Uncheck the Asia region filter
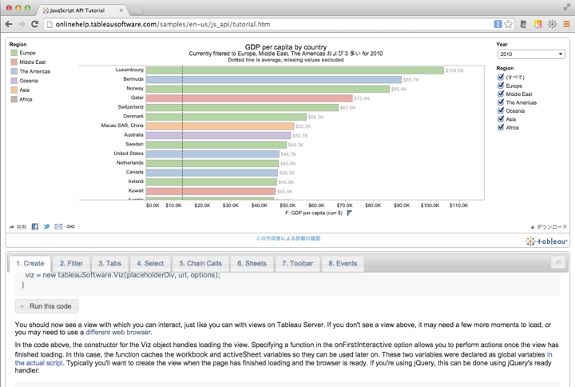This screenshot has width=575, height=387. pyautogui.click(x=501, y=119)
